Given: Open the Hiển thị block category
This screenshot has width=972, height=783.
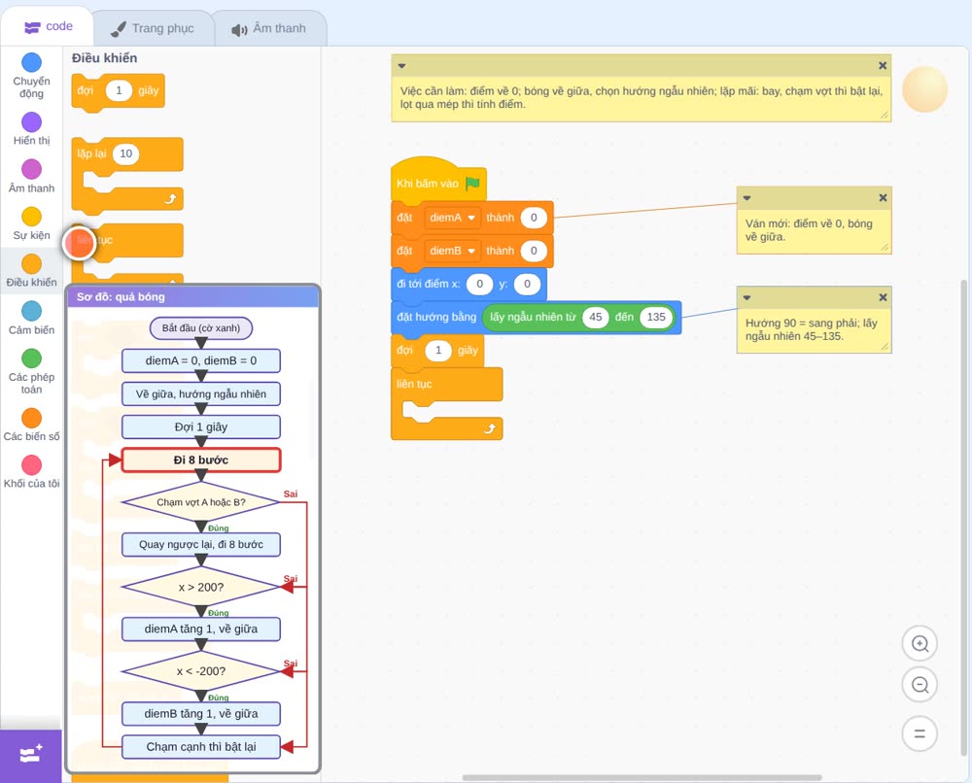Looking at the screenshot, I should coord(31,129).
